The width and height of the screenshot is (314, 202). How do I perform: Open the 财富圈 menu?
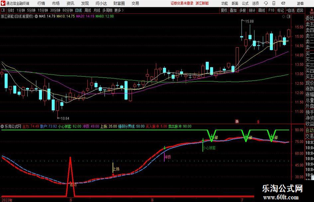click(119, 3)
